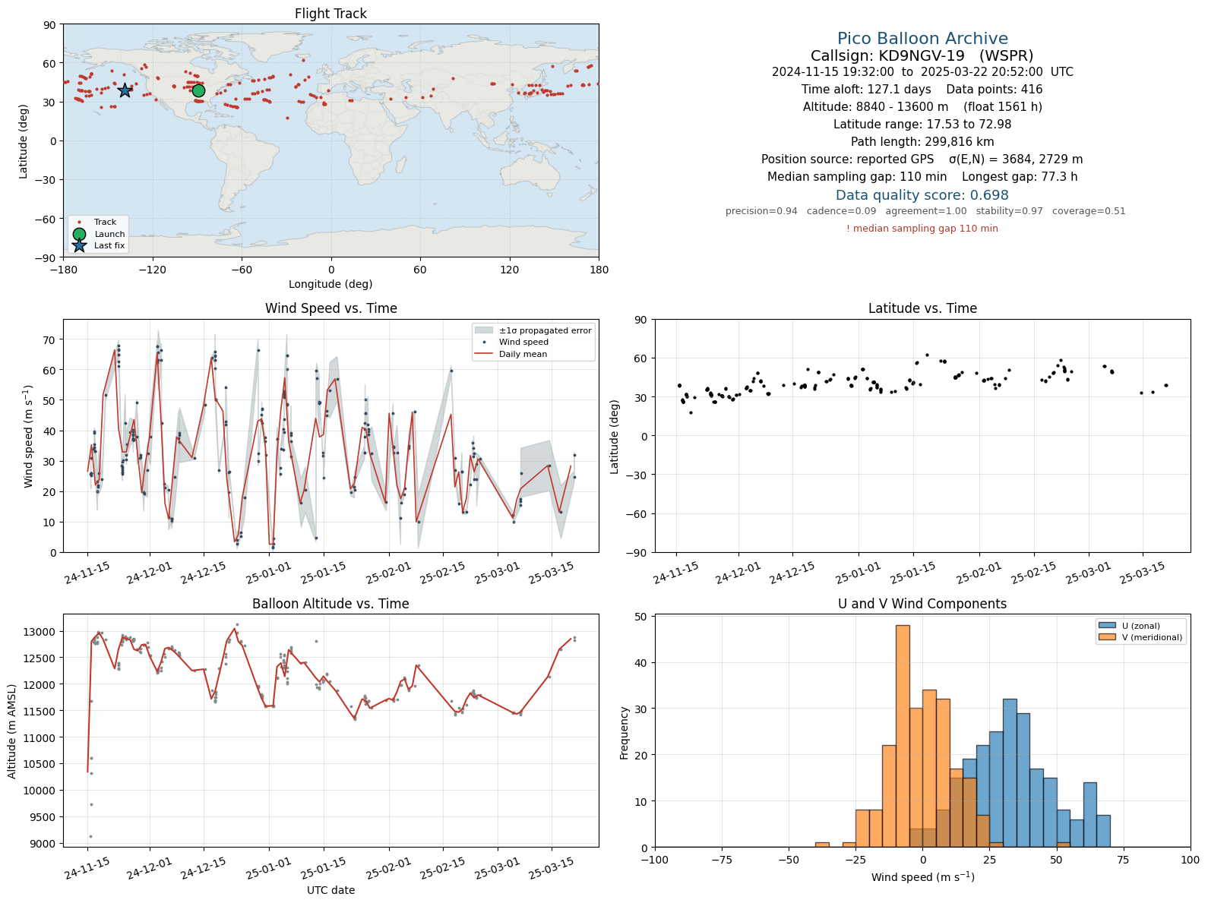The height and width of the screenshot is (903, 1208).
Task: Click the 'Wind speed (m s⁻¹)' y-axis label of Wind Speed plot
Action: point(29,437)
